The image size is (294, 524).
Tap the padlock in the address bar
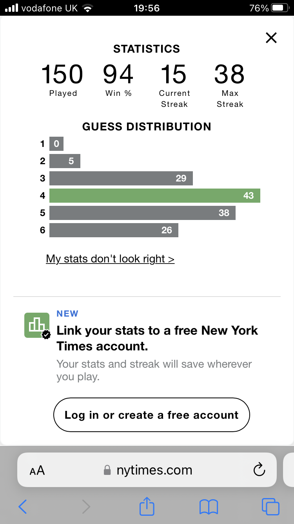click(x=107, y=470)
